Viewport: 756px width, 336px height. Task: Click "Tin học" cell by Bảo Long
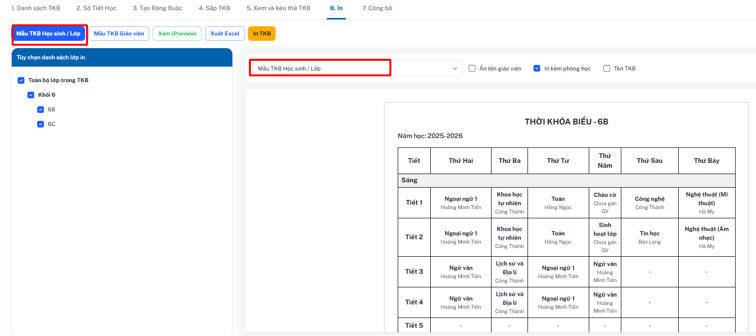pyautogui.click(x=650, y=237)
